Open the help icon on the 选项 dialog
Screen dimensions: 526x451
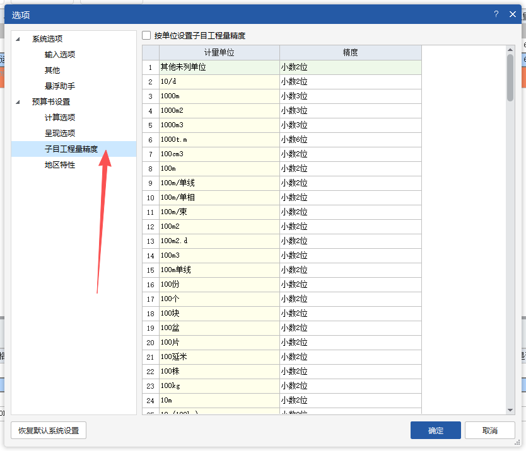click(496, 14)
